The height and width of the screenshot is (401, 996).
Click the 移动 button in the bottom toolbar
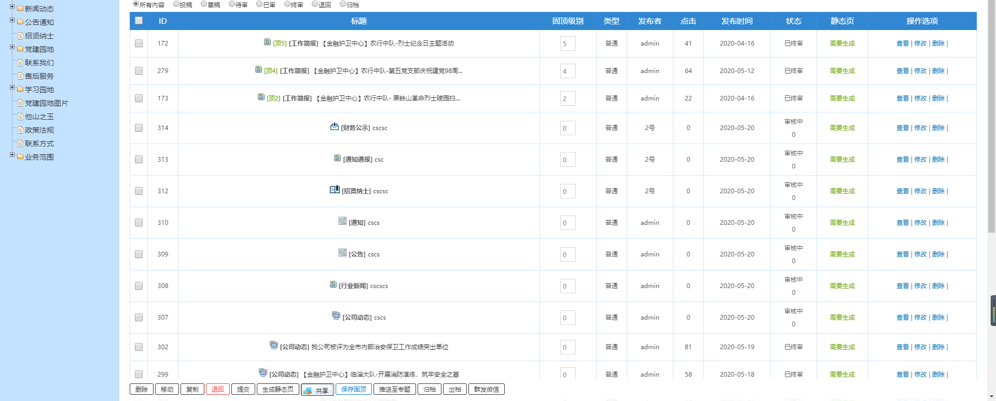tap(167, 390)
